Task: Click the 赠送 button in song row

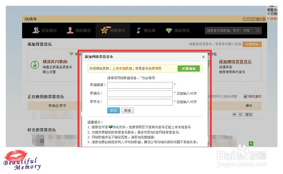Action: tap(248, 114)
